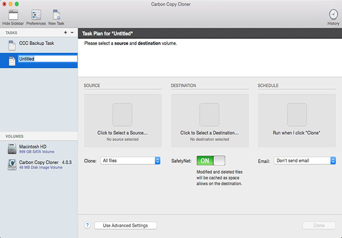Image resolution: width=342 pixels, height=238 pixels.
Task: Click the green zoom window button
Action: (x=17, y=4)
